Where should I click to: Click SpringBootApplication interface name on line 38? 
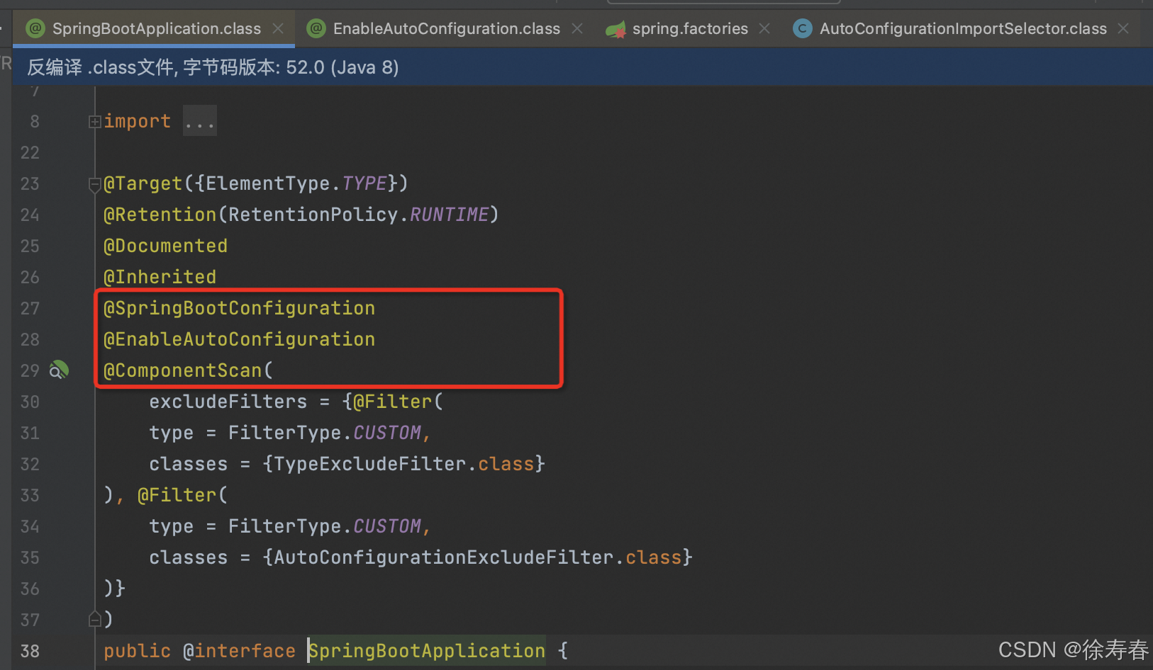pyautogui.click(x=426, y=651)
